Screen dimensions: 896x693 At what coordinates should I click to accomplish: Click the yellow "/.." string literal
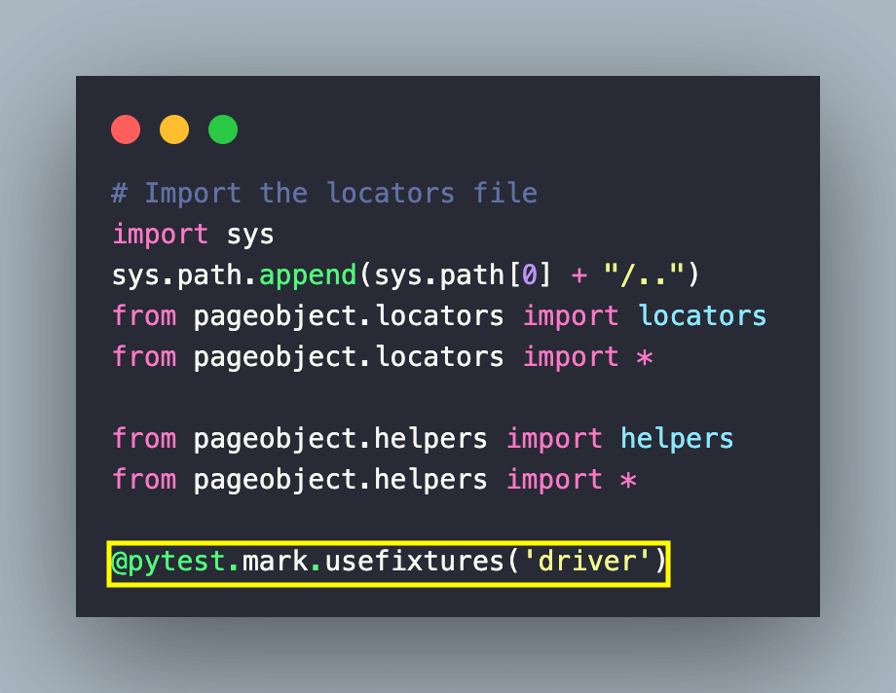644,274
